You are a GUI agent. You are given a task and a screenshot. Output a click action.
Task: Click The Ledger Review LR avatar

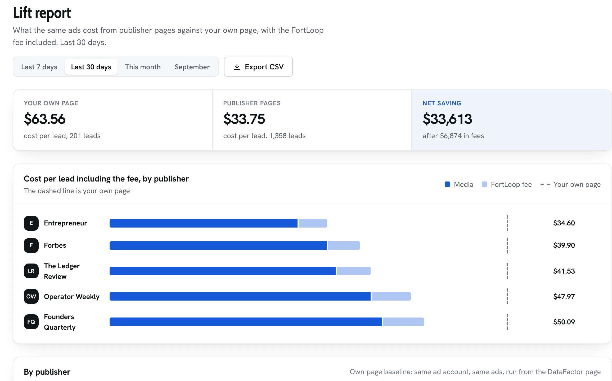coord(31,271)
